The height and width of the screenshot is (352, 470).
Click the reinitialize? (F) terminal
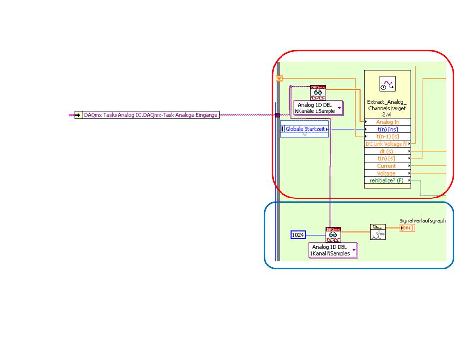[x=388, y=180]
